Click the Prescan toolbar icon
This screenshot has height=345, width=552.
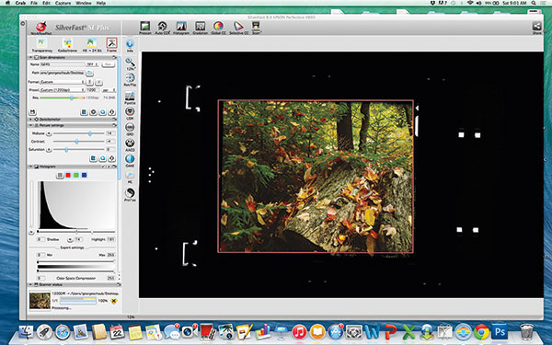click(144, 28)
